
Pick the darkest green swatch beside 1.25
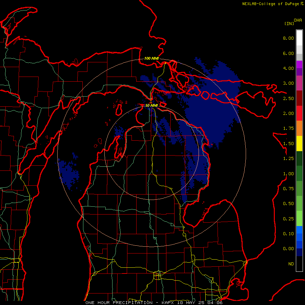pos(299,159)
